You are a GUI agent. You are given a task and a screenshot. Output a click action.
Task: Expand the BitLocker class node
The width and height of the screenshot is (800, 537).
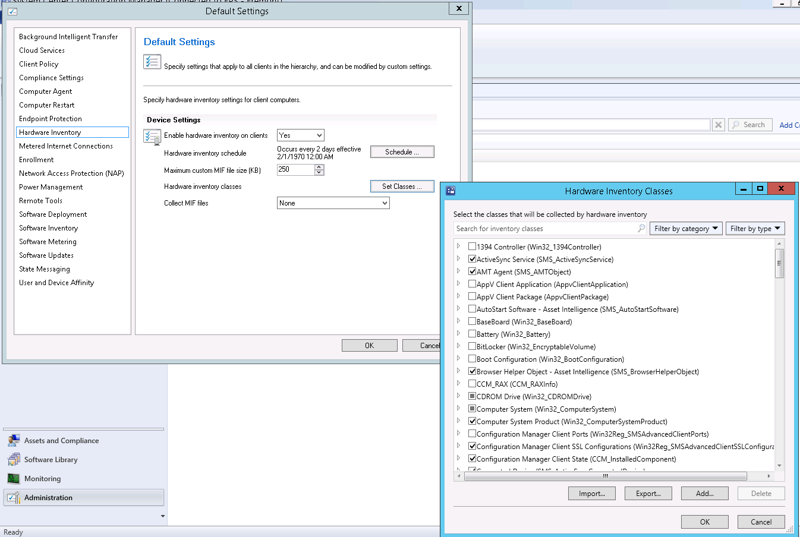[x=459, y=346]
